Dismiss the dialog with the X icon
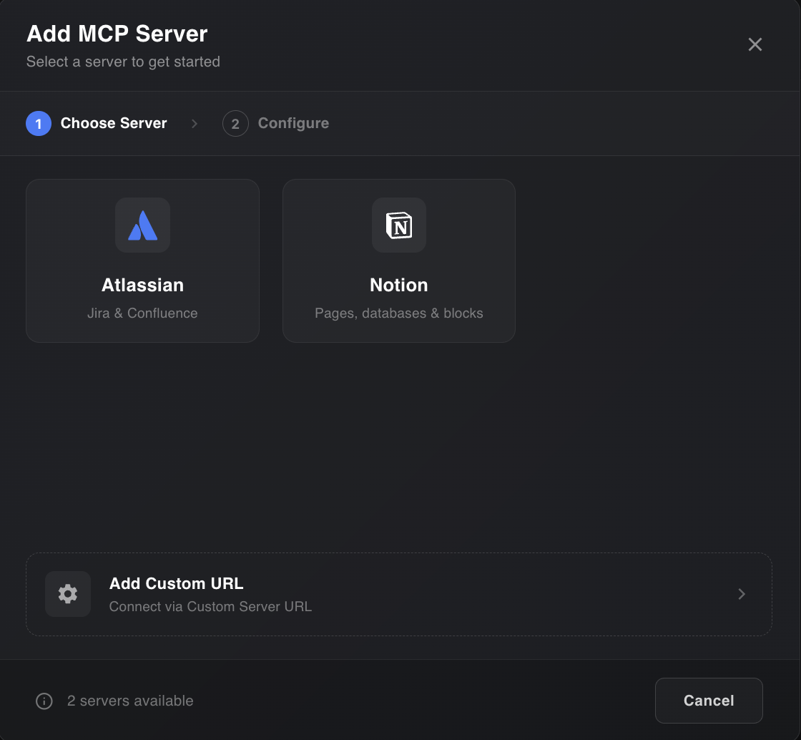This screenshot has width=801, height=740. [x=755, y=44]
